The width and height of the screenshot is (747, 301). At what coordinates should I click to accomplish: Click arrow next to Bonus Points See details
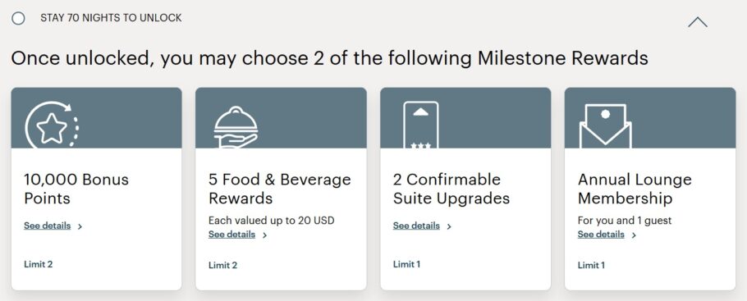point(80,226)
